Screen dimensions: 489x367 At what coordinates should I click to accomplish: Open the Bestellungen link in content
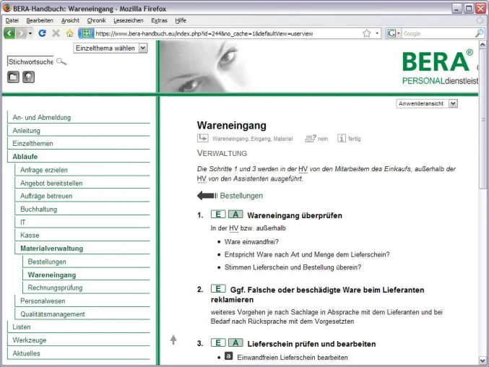(241, 196)
